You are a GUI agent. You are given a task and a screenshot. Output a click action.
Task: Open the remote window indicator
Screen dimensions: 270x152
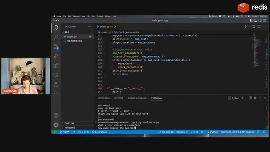pyautogui.click(x=54, y=132)
